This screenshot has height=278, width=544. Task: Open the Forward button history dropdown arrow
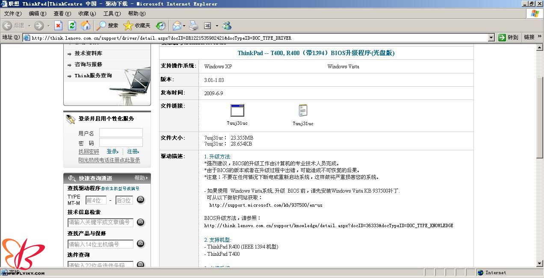pos(48,26)
